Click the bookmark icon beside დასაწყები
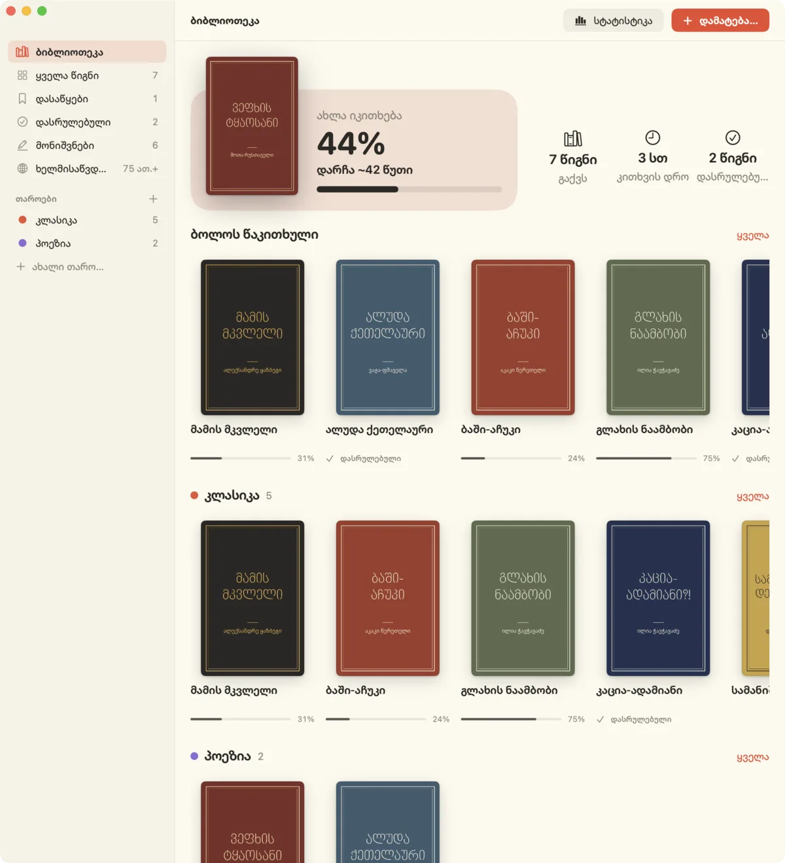785x863 pixels. point(22,99)
